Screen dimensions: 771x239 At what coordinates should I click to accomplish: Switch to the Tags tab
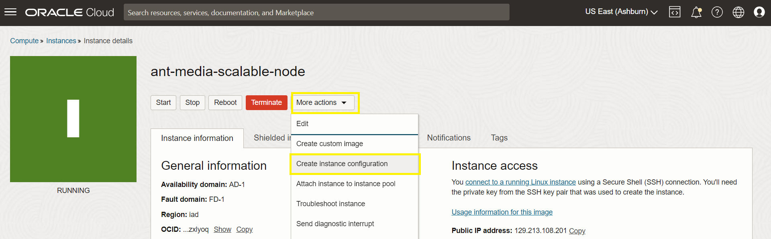click(x=499, y=138)
